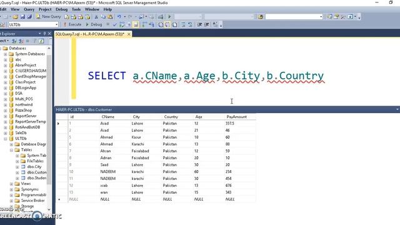Click the Decrease Indent icon
The image size is (400, 225).
(199, 25)
